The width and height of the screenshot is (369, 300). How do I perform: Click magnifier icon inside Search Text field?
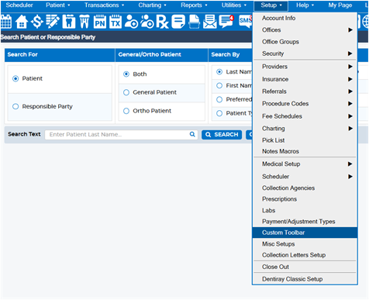coord(192,134)
